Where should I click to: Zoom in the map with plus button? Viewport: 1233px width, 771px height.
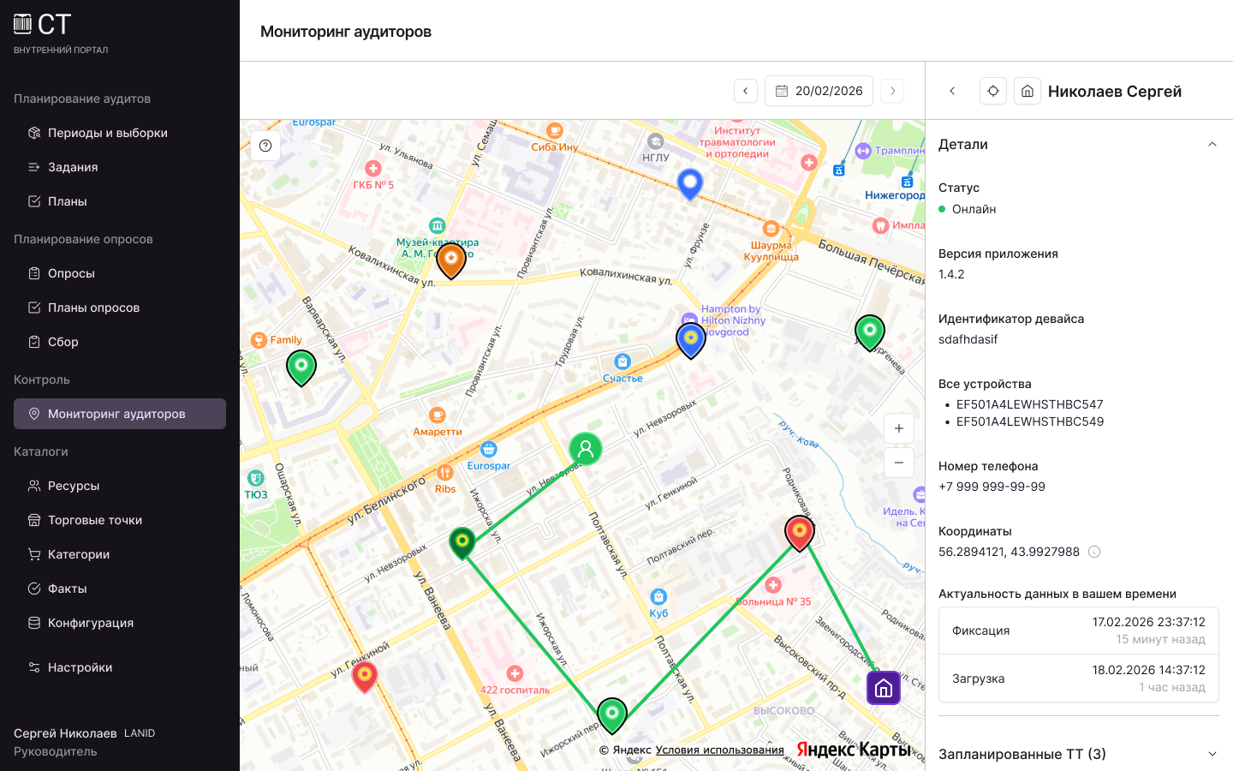pyautogui.click(x=899, y=428)
